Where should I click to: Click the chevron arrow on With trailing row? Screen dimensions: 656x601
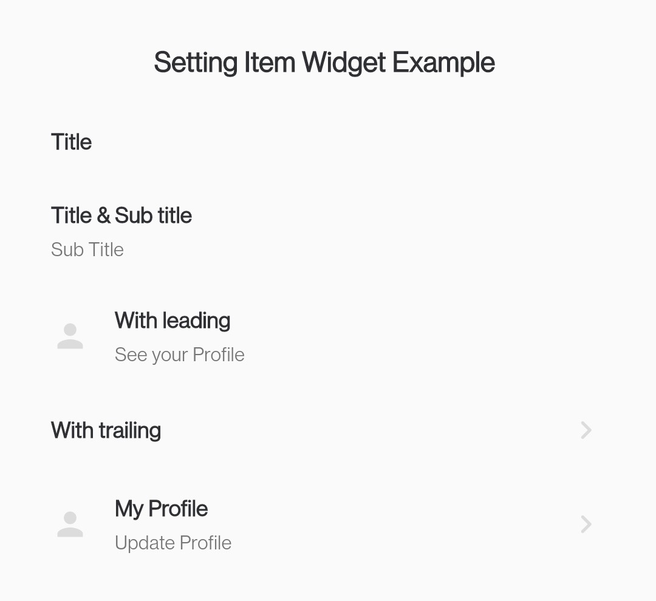point(586,430)
